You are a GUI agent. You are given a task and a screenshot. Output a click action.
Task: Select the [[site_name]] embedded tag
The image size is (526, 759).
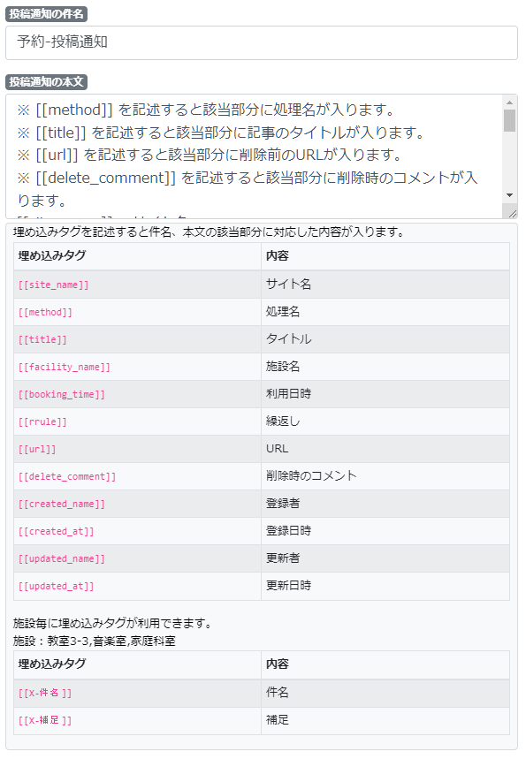pos(51,285)
